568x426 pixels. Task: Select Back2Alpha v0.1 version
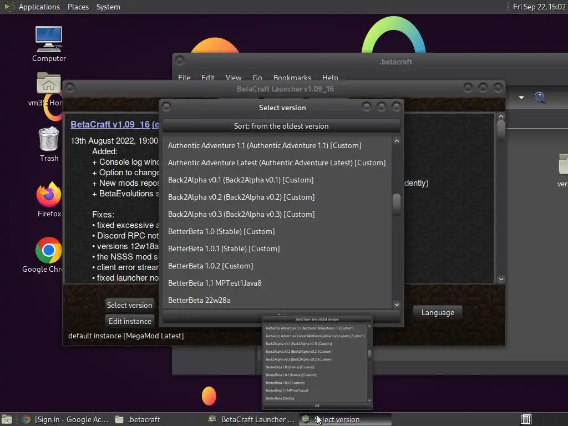[x=277, y=180]
